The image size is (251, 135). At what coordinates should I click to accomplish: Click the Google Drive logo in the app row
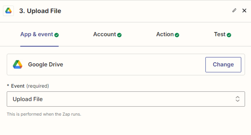point(18,65)
